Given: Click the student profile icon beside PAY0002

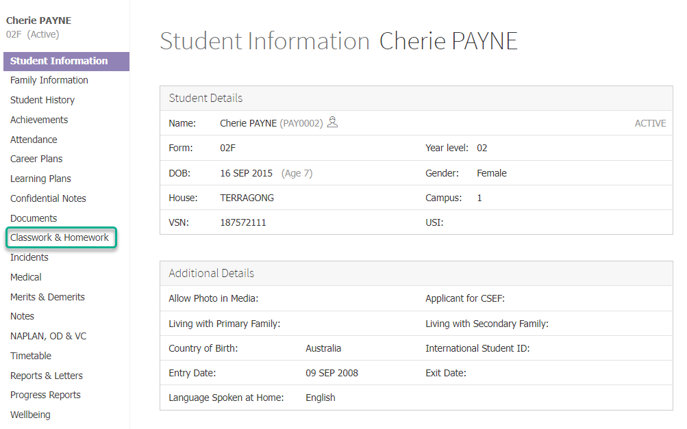Looking at the screenshot, I should tap(333, 123).
